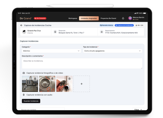Switch to the Workspace tab

click(73, 18)
